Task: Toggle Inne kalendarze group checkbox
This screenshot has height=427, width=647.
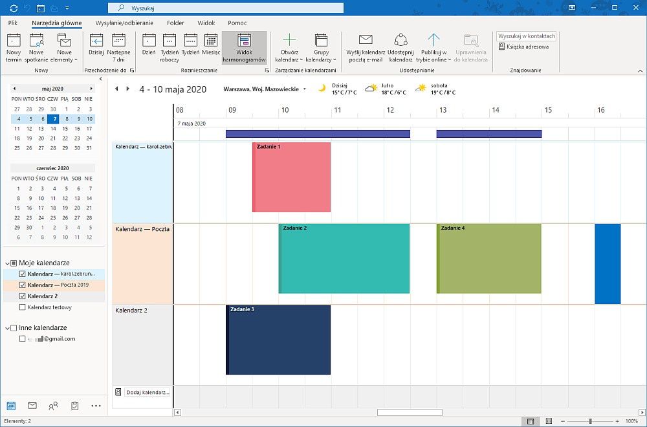Action: (x=14, y=327)
